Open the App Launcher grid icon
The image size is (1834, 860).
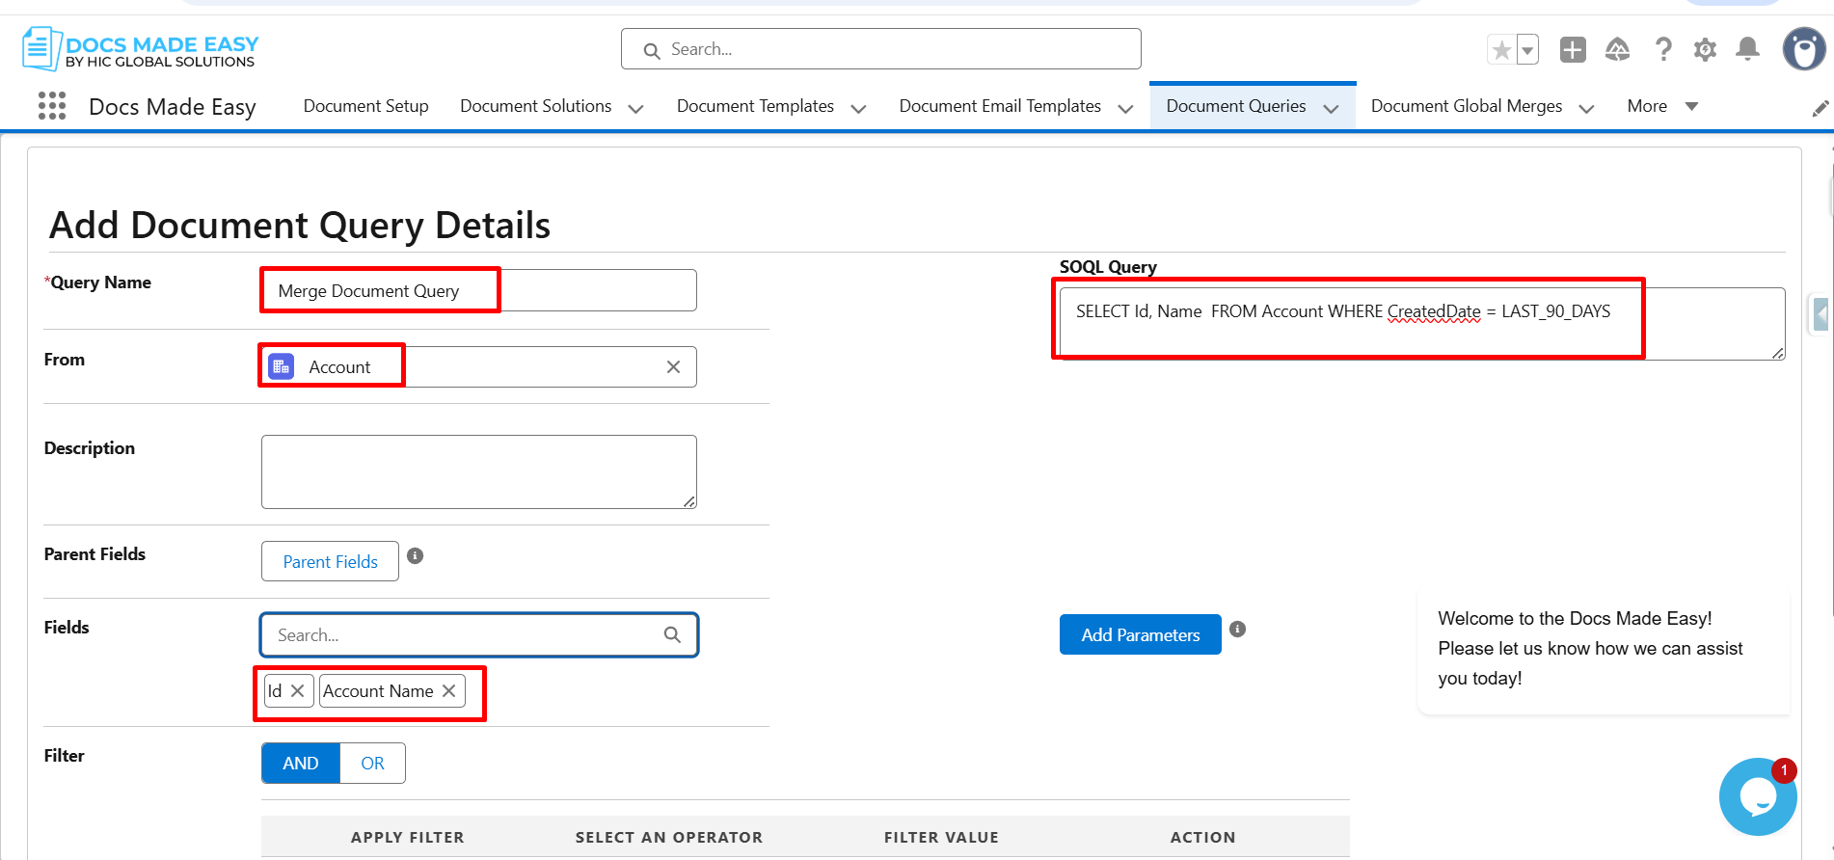[x=52, y=106]
